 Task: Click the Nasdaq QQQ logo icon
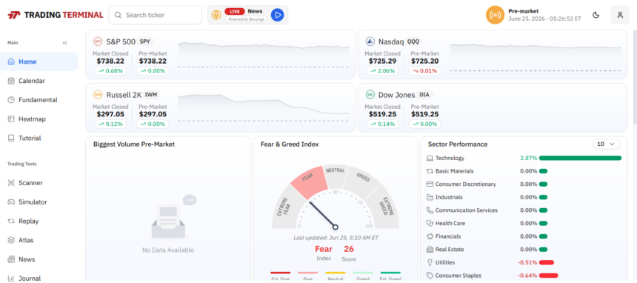[x=370, y=41]
